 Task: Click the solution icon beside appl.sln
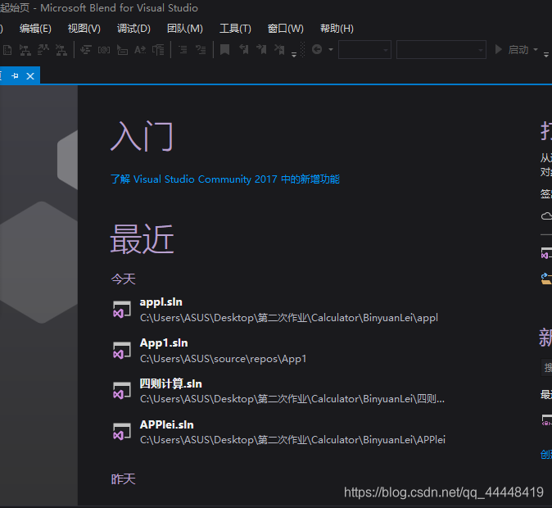pos(122,310)
